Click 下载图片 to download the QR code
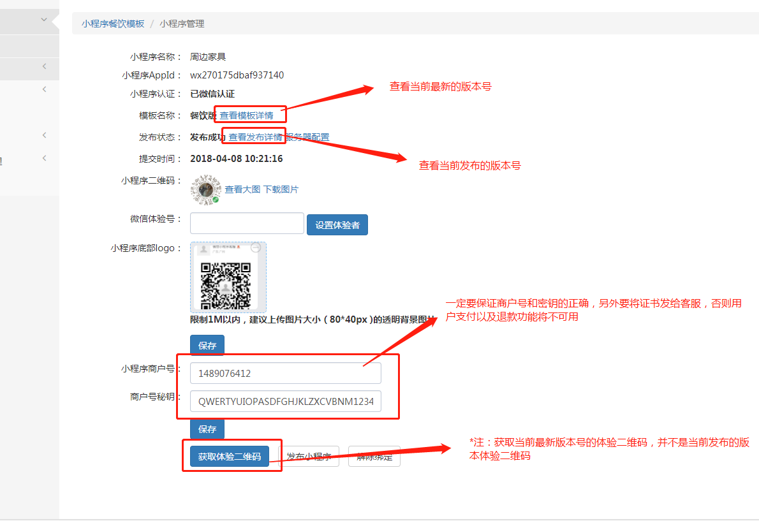759x521 pixels. coord(281,189)
